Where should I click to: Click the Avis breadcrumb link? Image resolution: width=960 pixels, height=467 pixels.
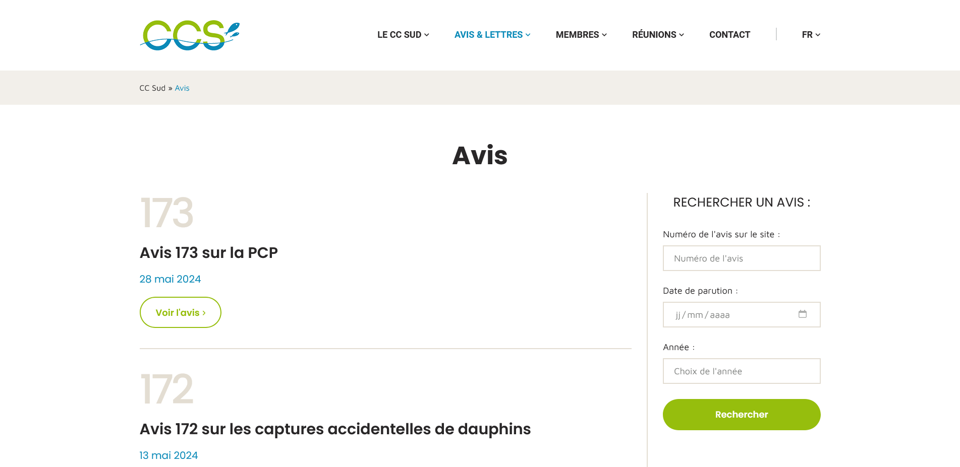pyautogui.click(x=182, y=88)
